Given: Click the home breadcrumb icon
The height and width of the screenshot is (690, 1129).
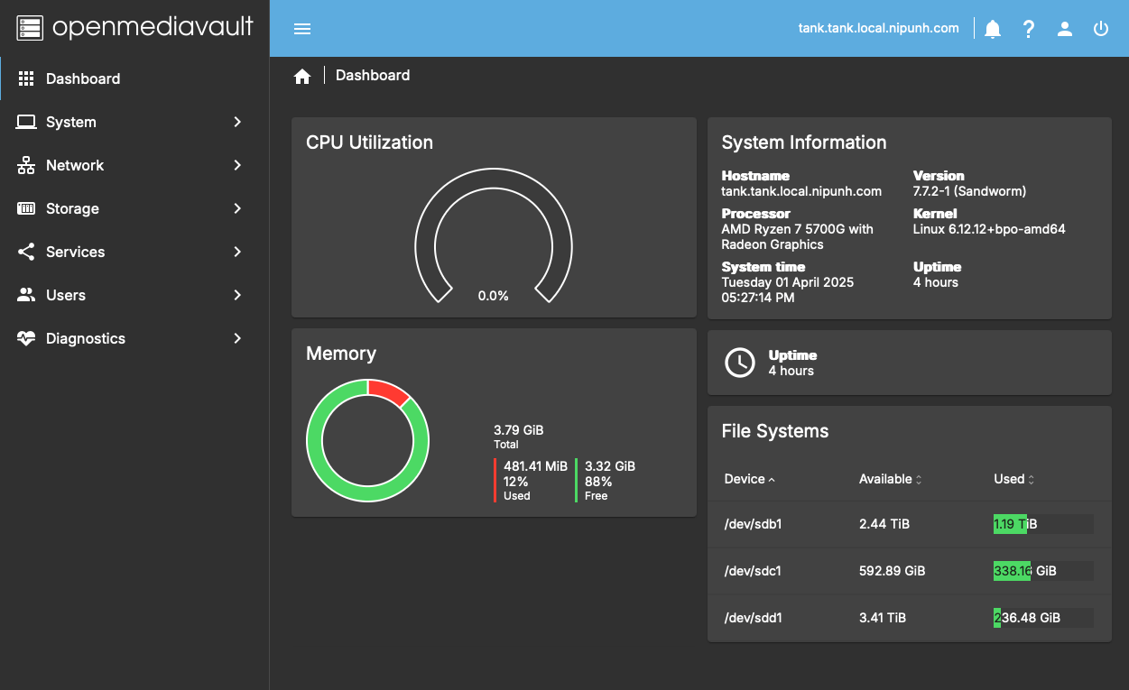Looking at the screenshot, I should (x=302, y=77).
